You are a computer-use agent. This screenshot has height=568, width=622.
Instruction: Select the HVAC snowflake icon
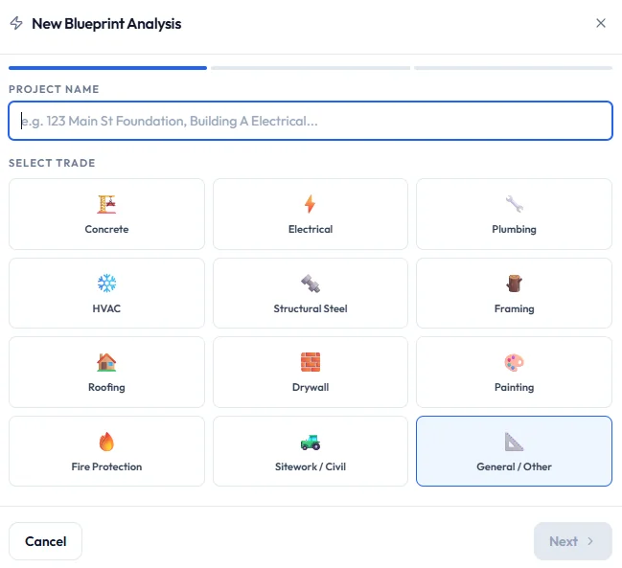pos(106,284)
